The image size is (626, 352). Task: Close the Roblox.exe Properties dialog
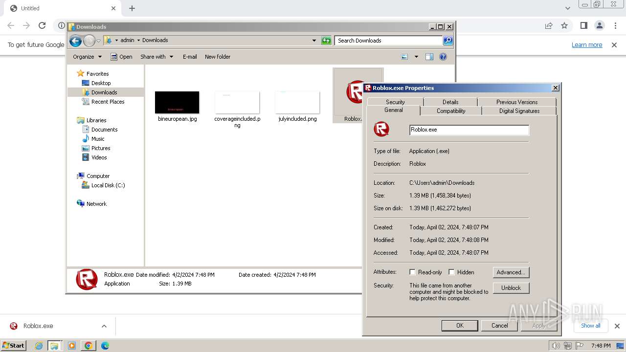coord(555,88)
